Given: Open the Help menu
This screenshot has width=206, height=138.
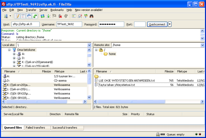Looking at the screenshot, I should 69,10.
